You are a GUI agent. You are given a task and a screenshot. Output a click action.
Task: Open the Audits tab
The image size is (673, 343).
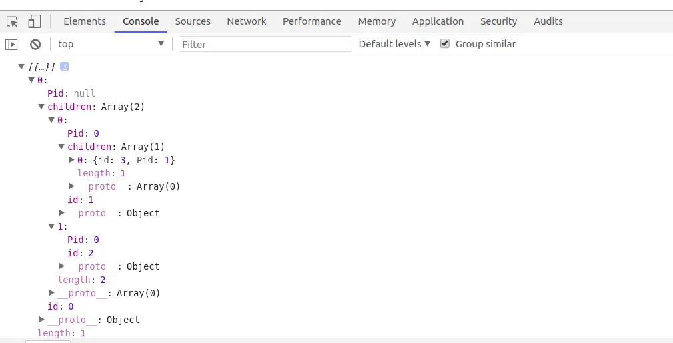pos(548,21)
